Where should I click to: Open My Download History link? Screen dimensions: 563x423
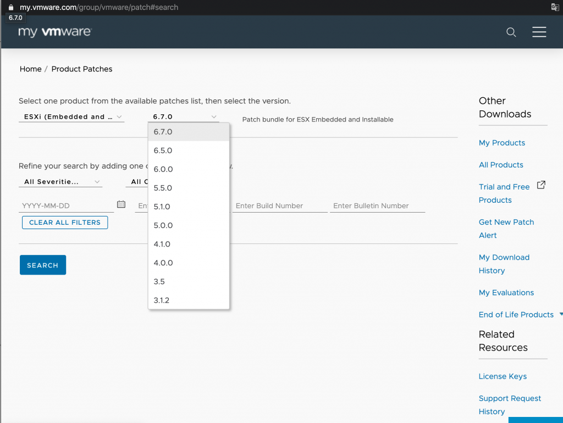[504, 264]
